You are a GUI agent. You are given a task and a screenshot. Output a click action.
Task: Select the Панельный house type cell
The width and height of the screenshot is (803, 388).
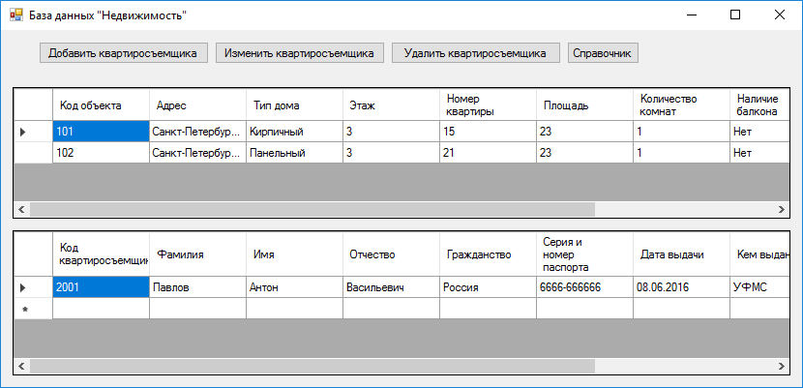(x=294, y=153)
